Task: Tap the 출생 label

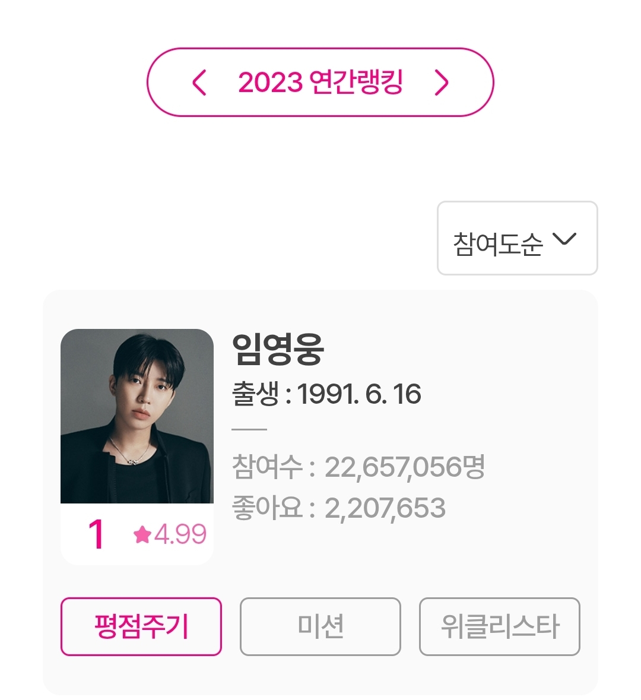Action: [x=255, y=395]
